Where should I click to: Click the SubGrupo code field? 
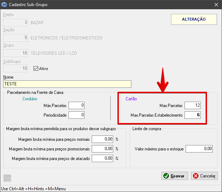coord(16,68)
